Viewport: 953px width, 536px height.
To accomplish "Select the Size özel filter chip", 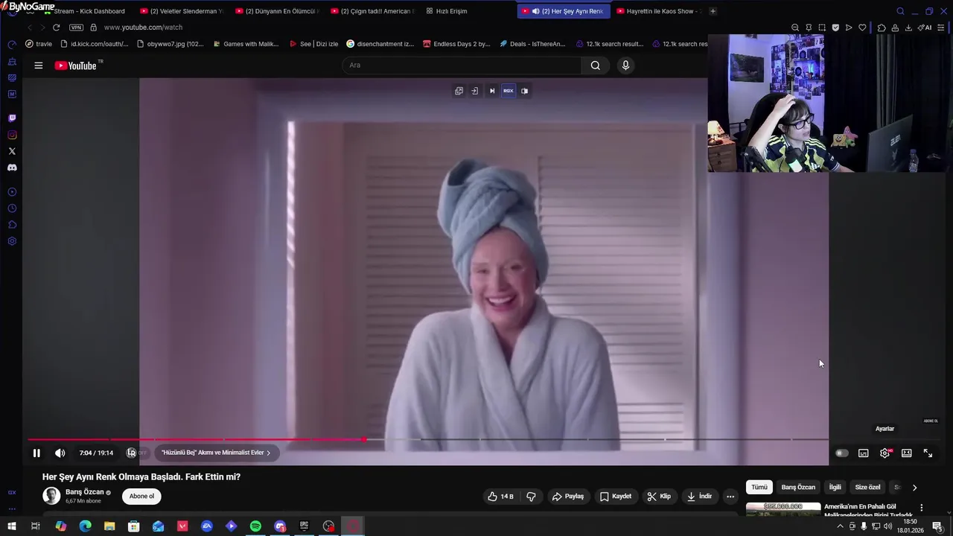I will pos(867,487).
